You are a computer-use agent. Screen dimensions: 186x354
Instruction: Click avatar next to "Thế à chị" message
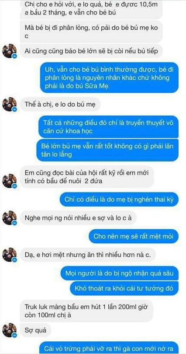[x=10, y=104]
